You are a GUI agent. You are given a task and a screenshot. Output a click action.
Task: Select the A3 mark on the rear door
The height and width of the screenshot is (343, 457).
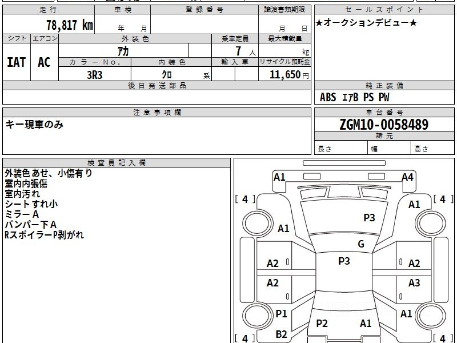pos(414,283)
